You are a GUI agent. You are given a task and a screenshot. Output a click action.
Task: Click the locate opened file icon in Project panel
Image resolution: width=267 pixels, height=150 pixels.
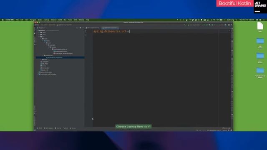point(77,28)
